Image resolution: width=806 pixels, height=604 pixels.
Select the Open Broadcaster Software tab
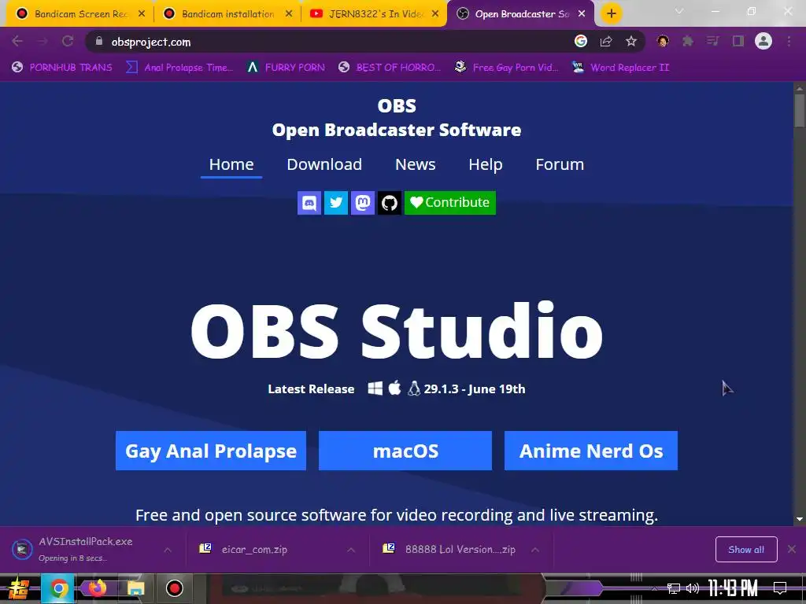pyautogui.click(x=521, y=14)
